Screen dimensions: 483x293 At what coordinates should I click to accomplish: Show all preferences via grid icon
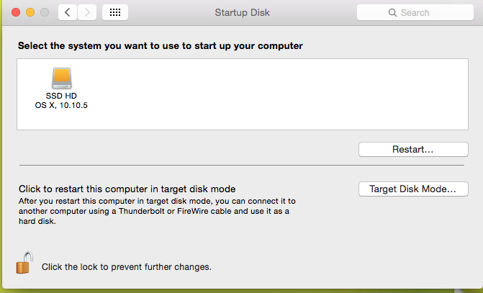(115, 12)
